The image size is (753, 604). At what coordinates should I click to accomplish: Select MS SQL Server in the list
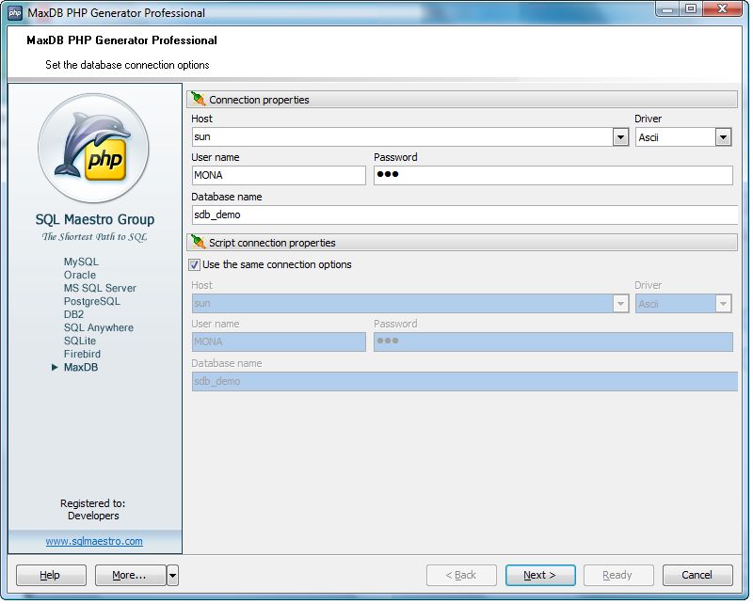[101, 289]
